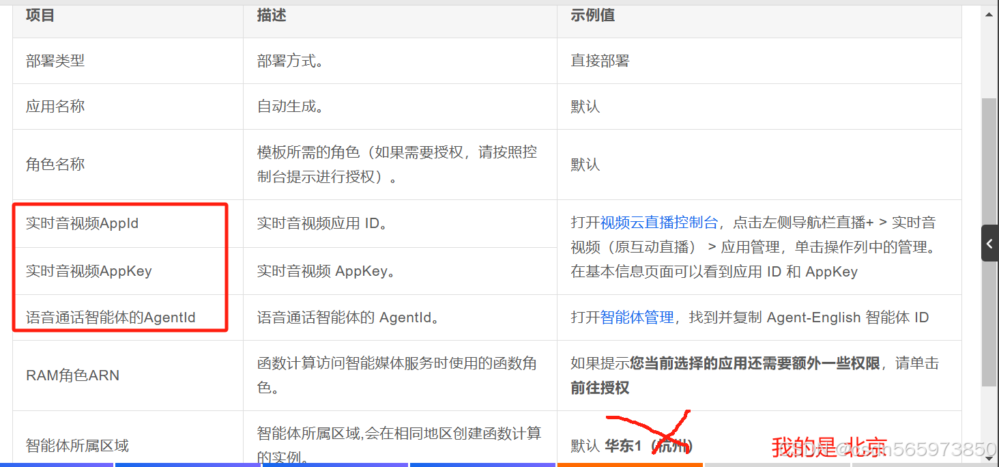The height and width of the screenshot is (467, 999).
Task: Select the 实时音视频AppId cell
Action: pyautogui.click(x=128, y=223)
